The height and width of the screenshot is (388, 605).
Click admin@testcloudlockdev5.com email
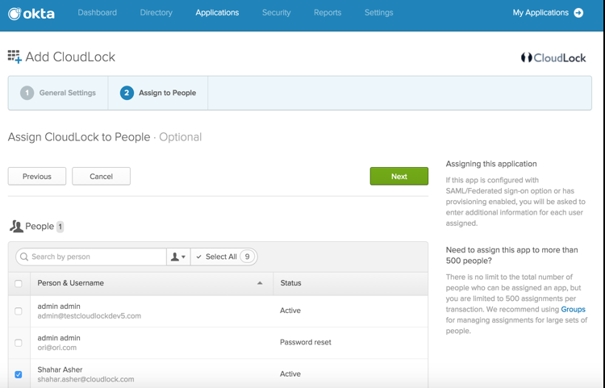pos(89,316)
